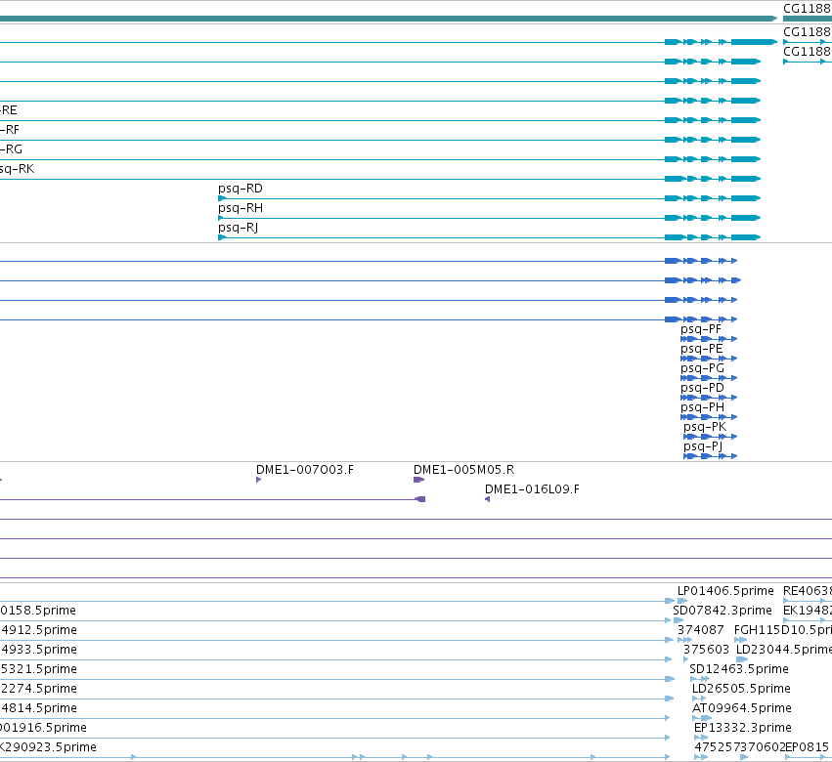This screenshot has width=832, height=762.
Task: Select the DME1-007O03.F clone marker
Action: 258,480
